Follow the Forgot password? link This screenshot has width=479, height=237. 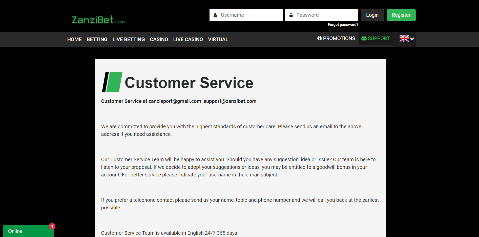(343, 25)
